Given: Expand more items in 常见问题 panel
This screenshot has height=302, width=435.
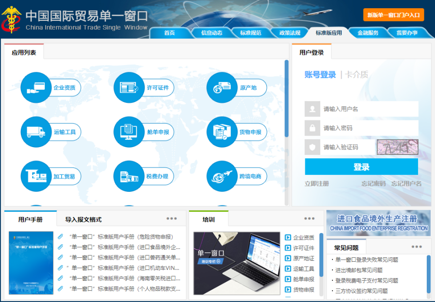Looking at the screenshot, I should [x=417, y=247].
